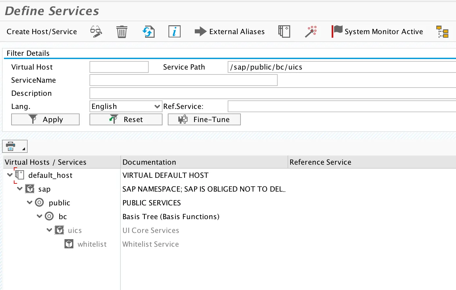Open the printer icon dropdown

tap(15, 146)
